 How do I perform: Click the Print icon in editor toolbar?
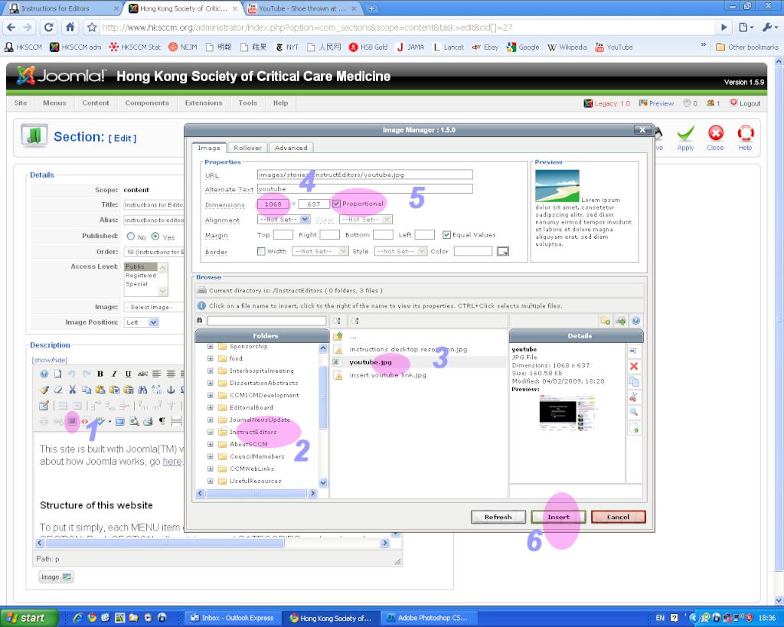coord(148,422)
